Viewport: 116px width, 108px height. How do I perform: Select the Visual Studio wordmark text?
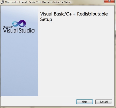click(19, 30)
